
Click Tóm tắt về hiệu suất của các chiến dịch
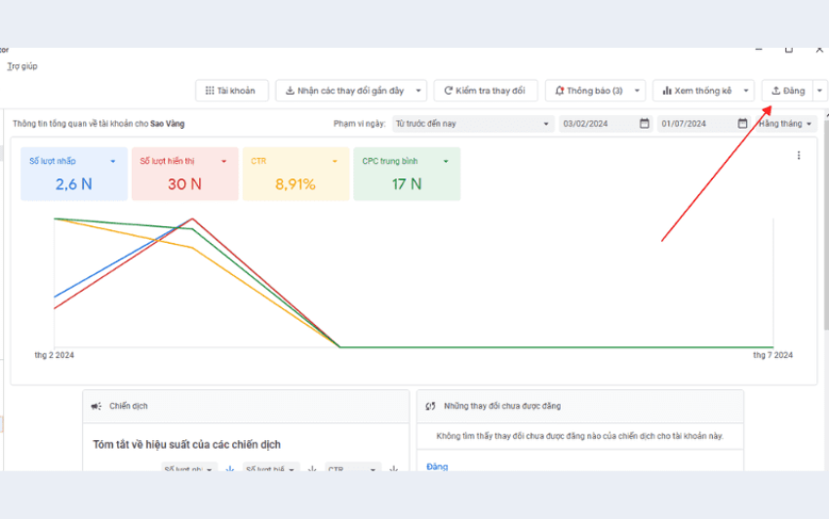[x=186, y=445]
